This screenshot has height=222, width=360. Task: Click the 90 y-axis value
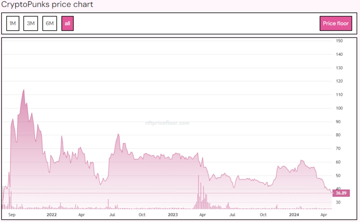pos(338,122)
